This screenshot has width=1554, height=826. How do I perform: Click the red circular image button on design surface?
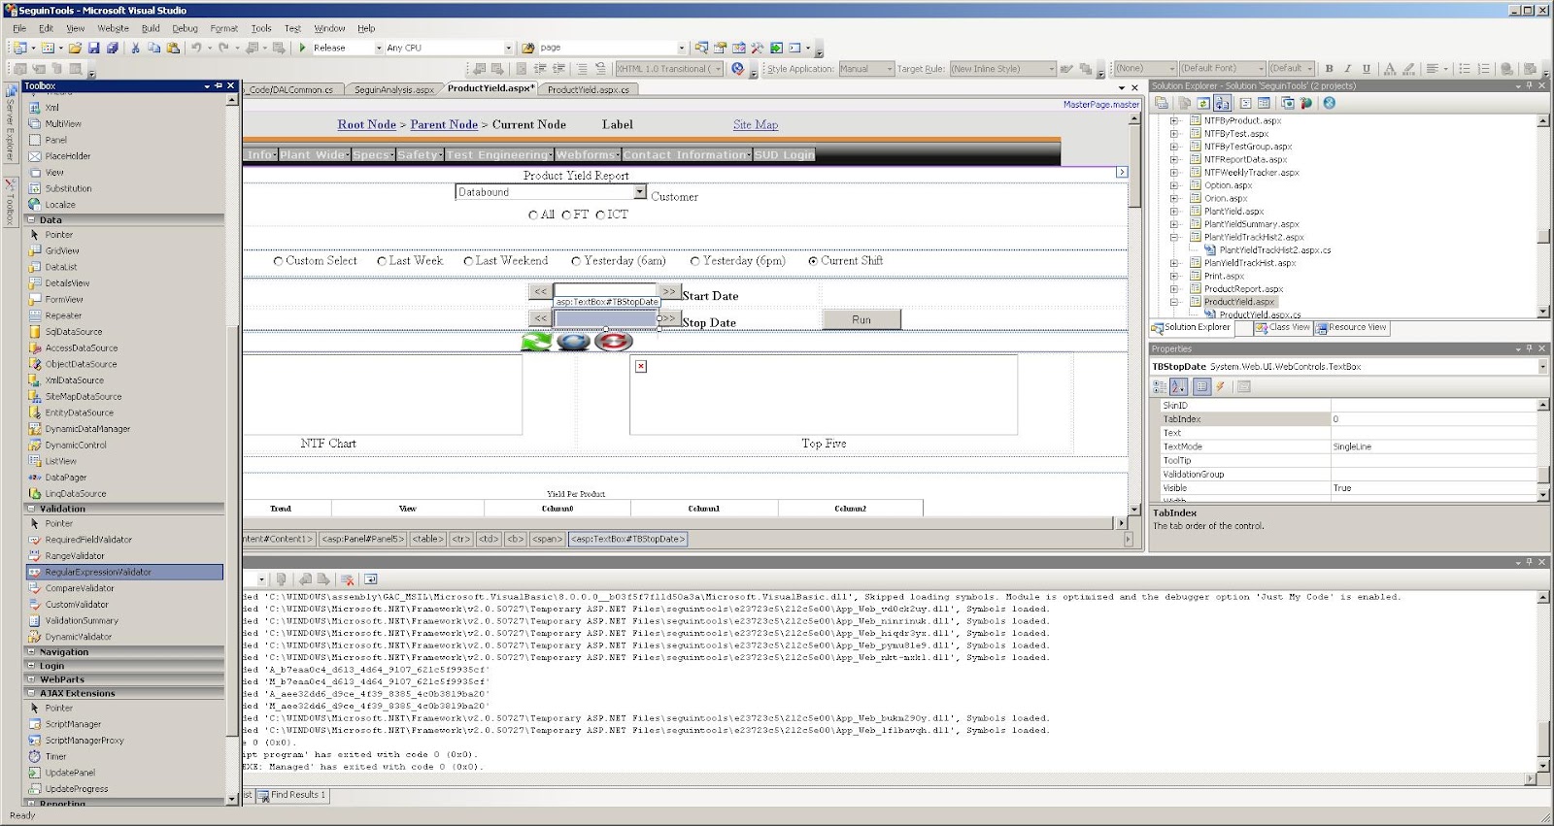614,341
